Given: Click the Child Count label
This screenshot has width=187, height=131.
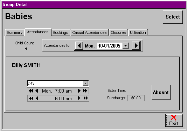Looking at the screenshot, I should 25,43.
